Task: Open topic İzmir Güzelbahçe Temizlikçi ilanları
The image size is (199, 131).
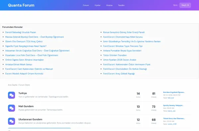Action: tap(132, 41)
